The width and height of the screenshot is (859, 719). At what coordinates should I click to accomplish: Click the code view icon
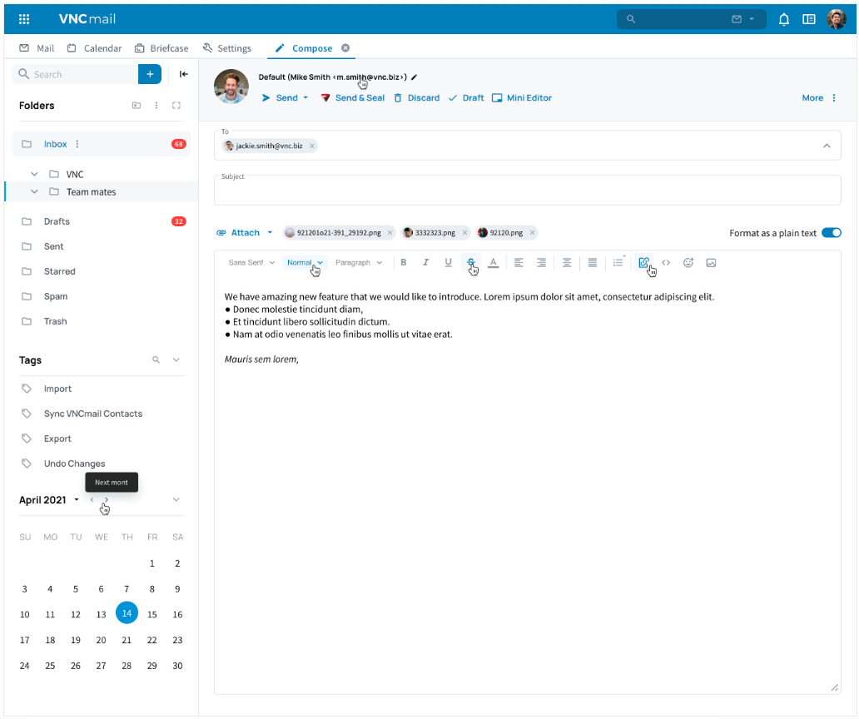666,263
